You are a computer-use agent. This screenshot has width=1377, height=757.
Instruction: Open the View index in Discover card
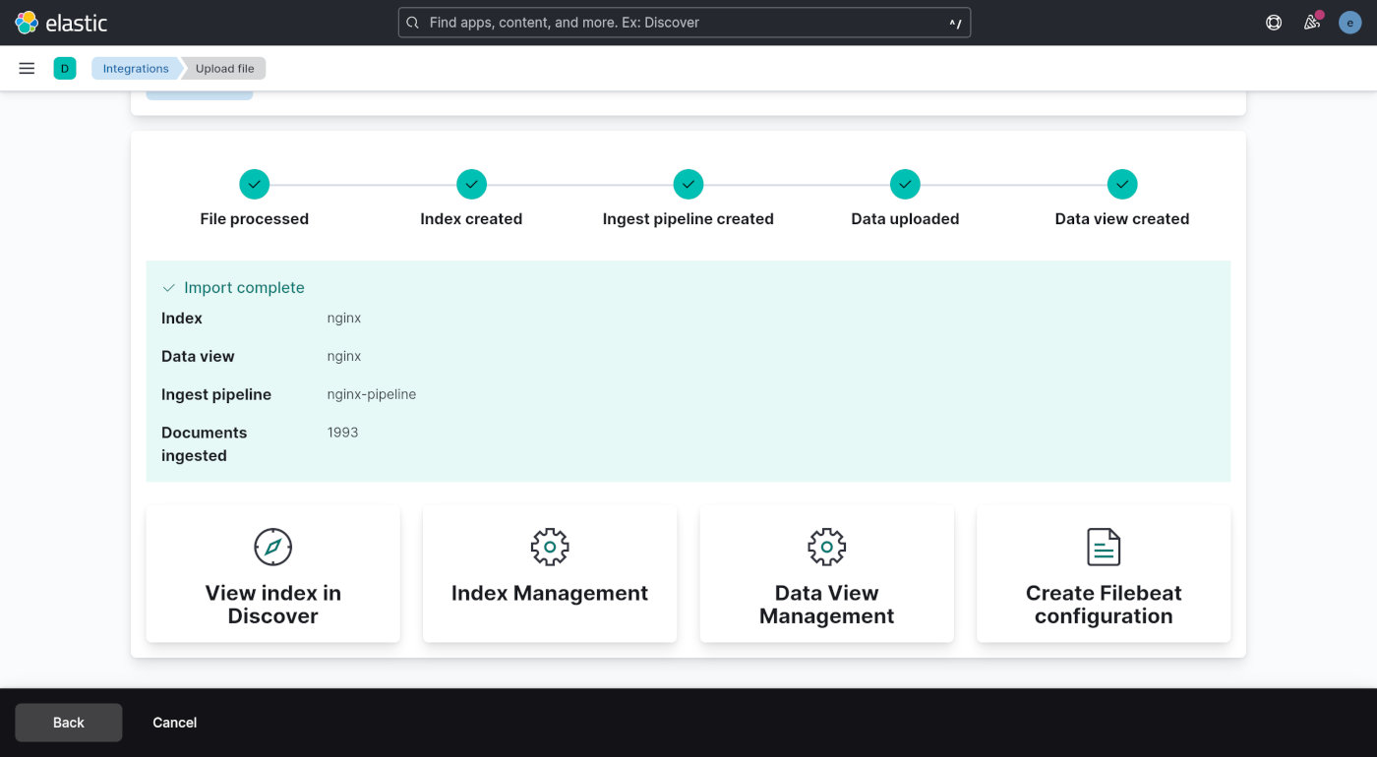pos(272,573)
